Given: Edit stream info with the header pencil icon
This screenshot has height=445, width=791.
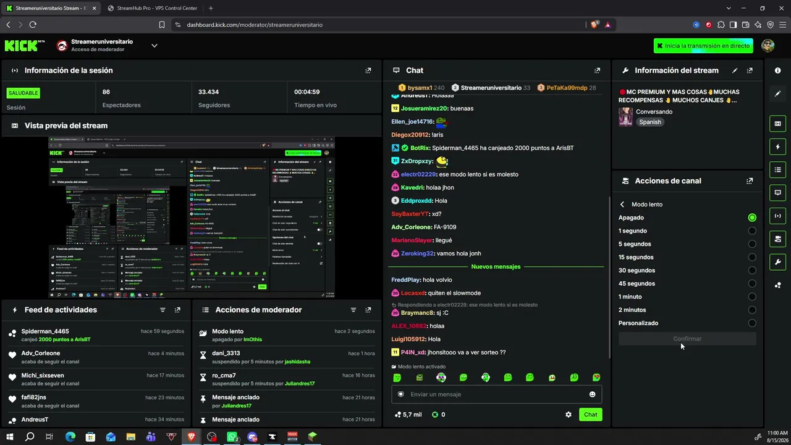Looking at the screenshot, I should coord(735,70).
